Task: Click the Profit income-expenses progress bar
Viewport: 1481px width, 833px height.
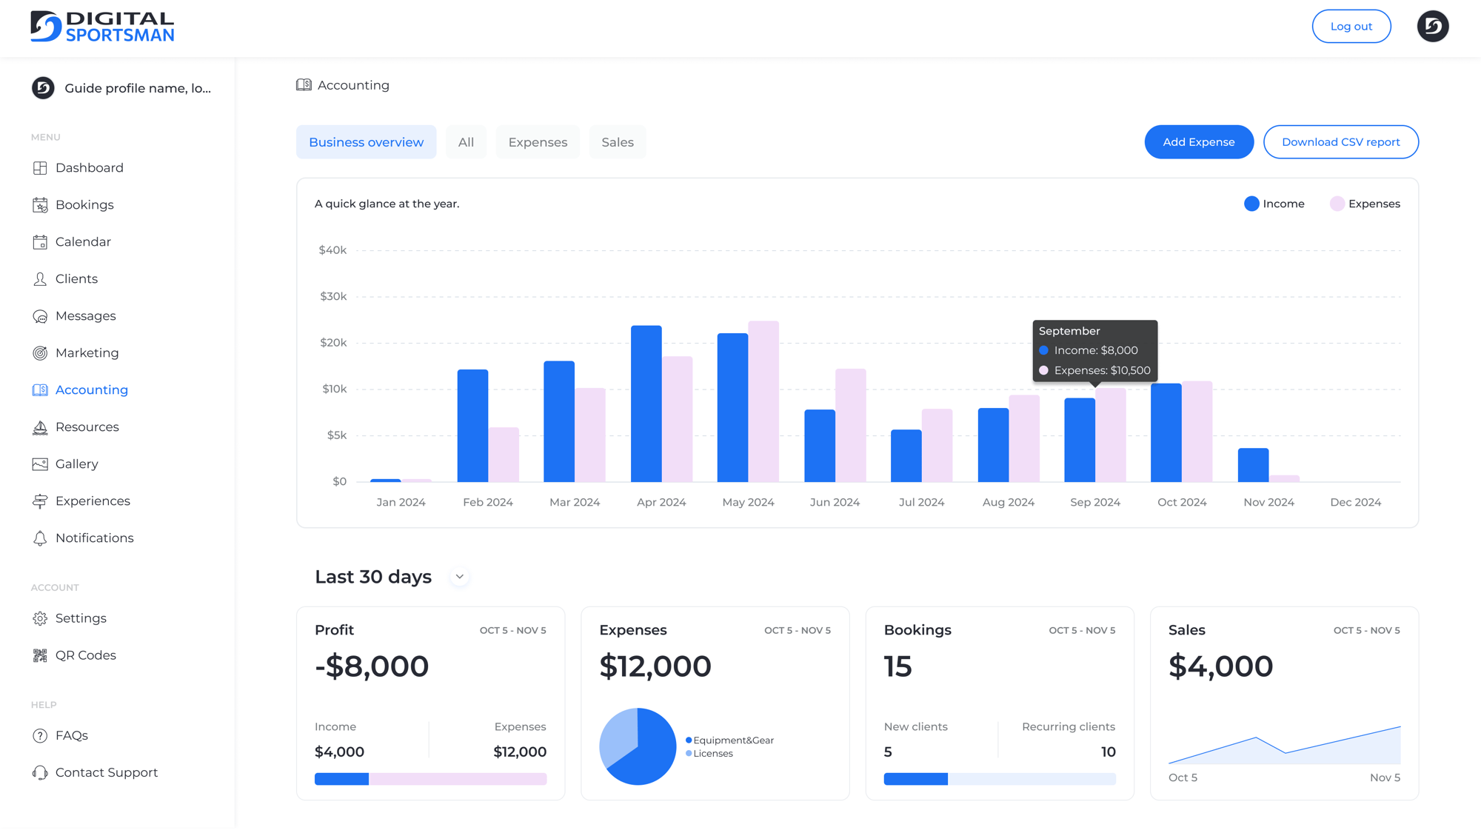Action: point(430,779)
